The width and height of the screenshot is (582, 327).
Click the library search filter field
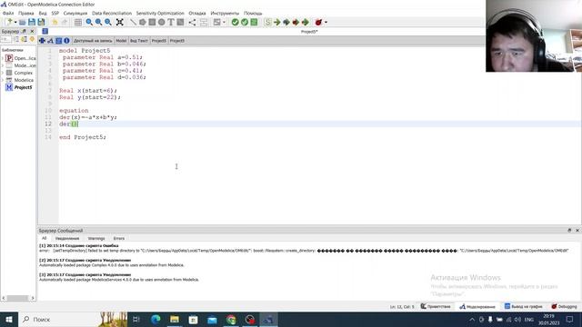6,39
